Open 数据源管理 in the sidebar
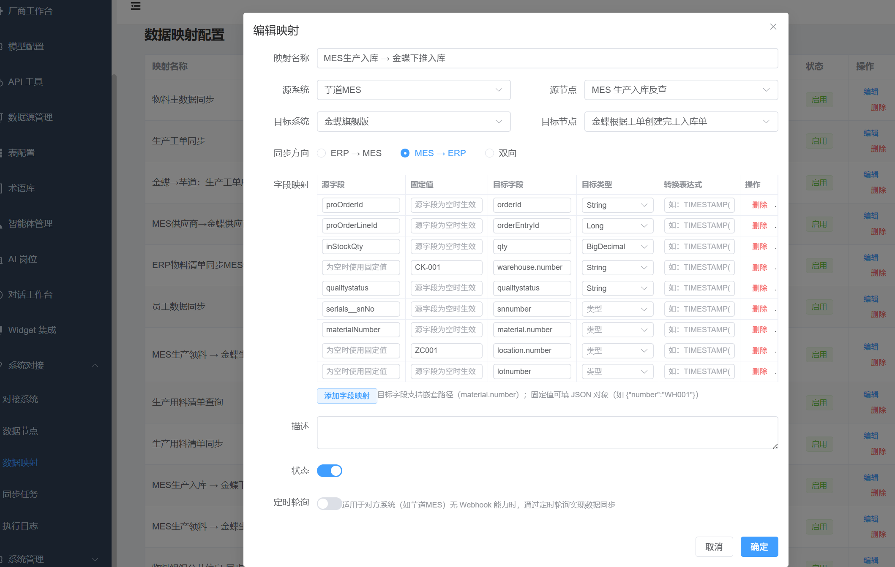This screenshot has height=567, width=895. click(30, 117)
